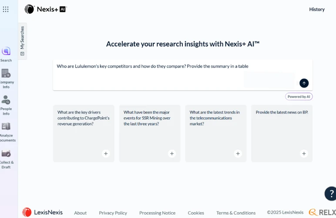Viewport: 336px width, 218px height.
Task: Add the telecommunications trends prompt plus
Action: pos(238,153)
